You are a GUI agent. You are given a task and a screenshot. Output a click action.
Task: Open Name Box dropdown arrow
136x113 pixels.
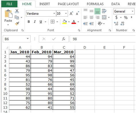pyautogui.click(x=28, y=39)
